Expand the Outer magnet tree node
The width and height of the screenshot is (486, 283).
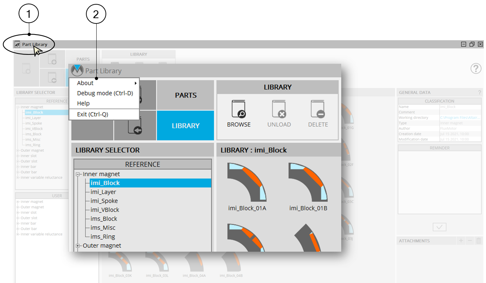(x=77, y=246)
